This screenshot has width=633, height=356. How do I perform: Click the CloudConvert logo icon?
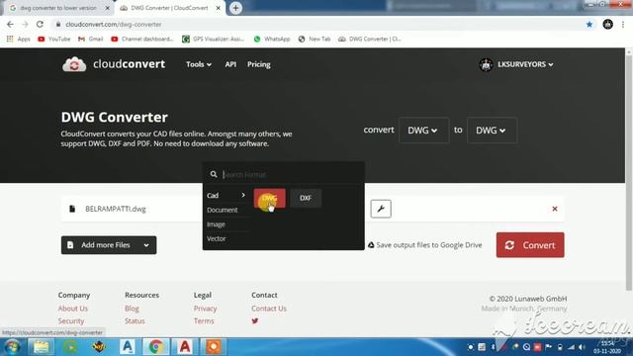(x=74, y=64)
